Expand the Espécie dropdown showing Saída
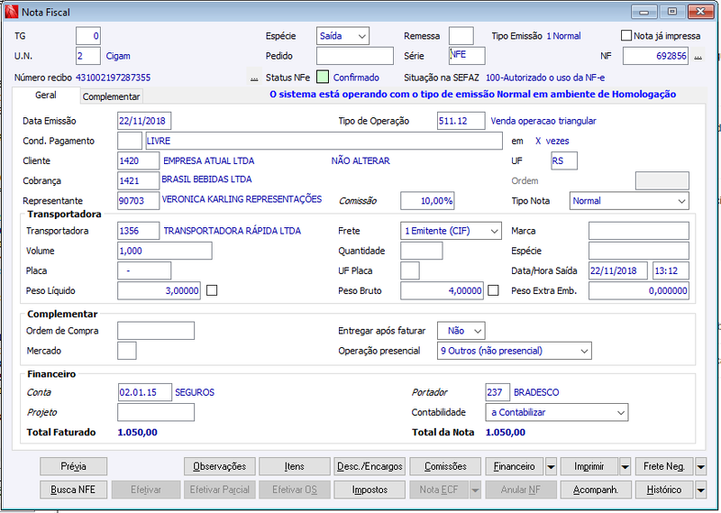The width and height of the screenshot is (721, 513). coord(342,36)
